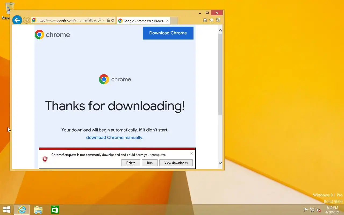Open the taskbar clock showing 3:10 PM
Image resolution: width=344 pixels, height=215 pixels.
click(x=332, y=210)
